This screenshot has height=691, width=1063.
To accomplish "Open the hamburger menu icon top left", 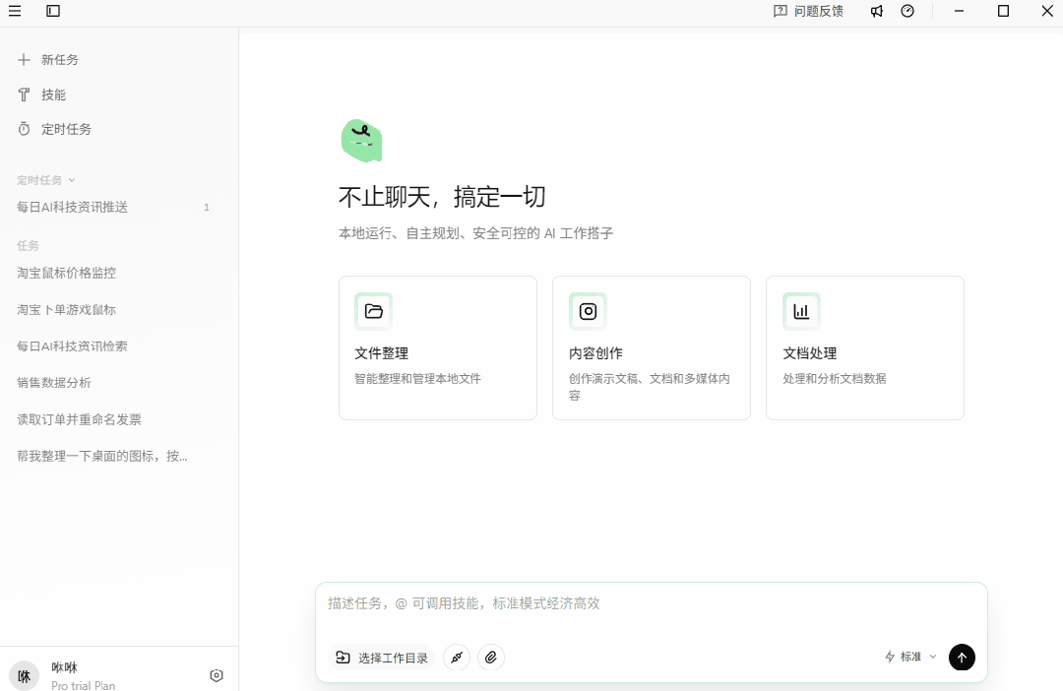I will tap(15, 11).
